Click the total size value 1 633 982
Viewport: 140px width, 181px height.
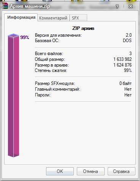tap(123, 59)
